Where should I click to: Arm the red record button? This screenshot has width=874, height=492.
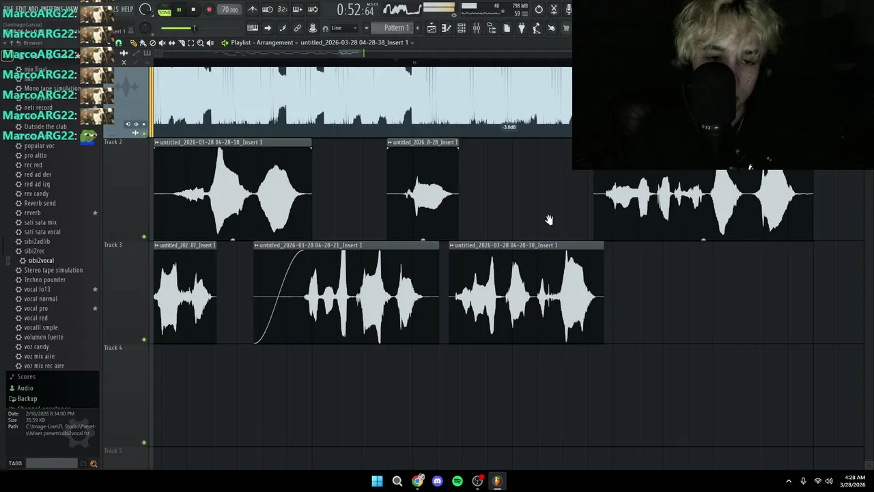(209, 10)
